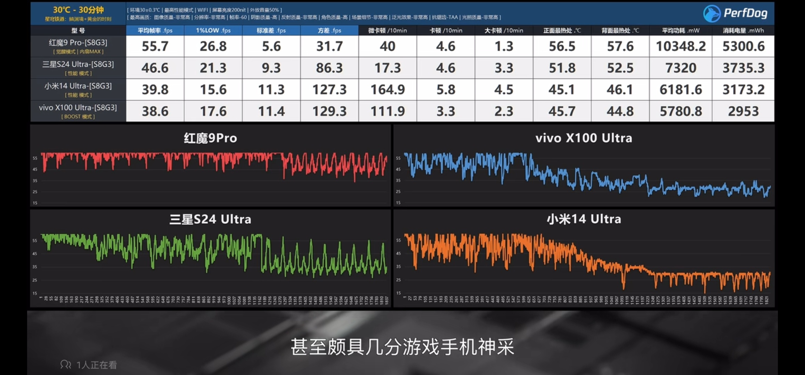The width and height of the screenshot is (805, 375).
Task: Click the 6181.6 average power cell
Action: click(x=681, y=90)
